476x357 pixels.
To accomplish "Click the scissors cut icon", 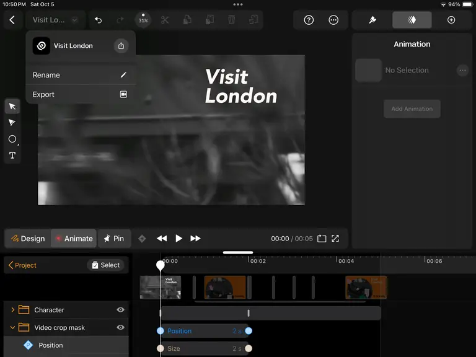I will 165,20.
